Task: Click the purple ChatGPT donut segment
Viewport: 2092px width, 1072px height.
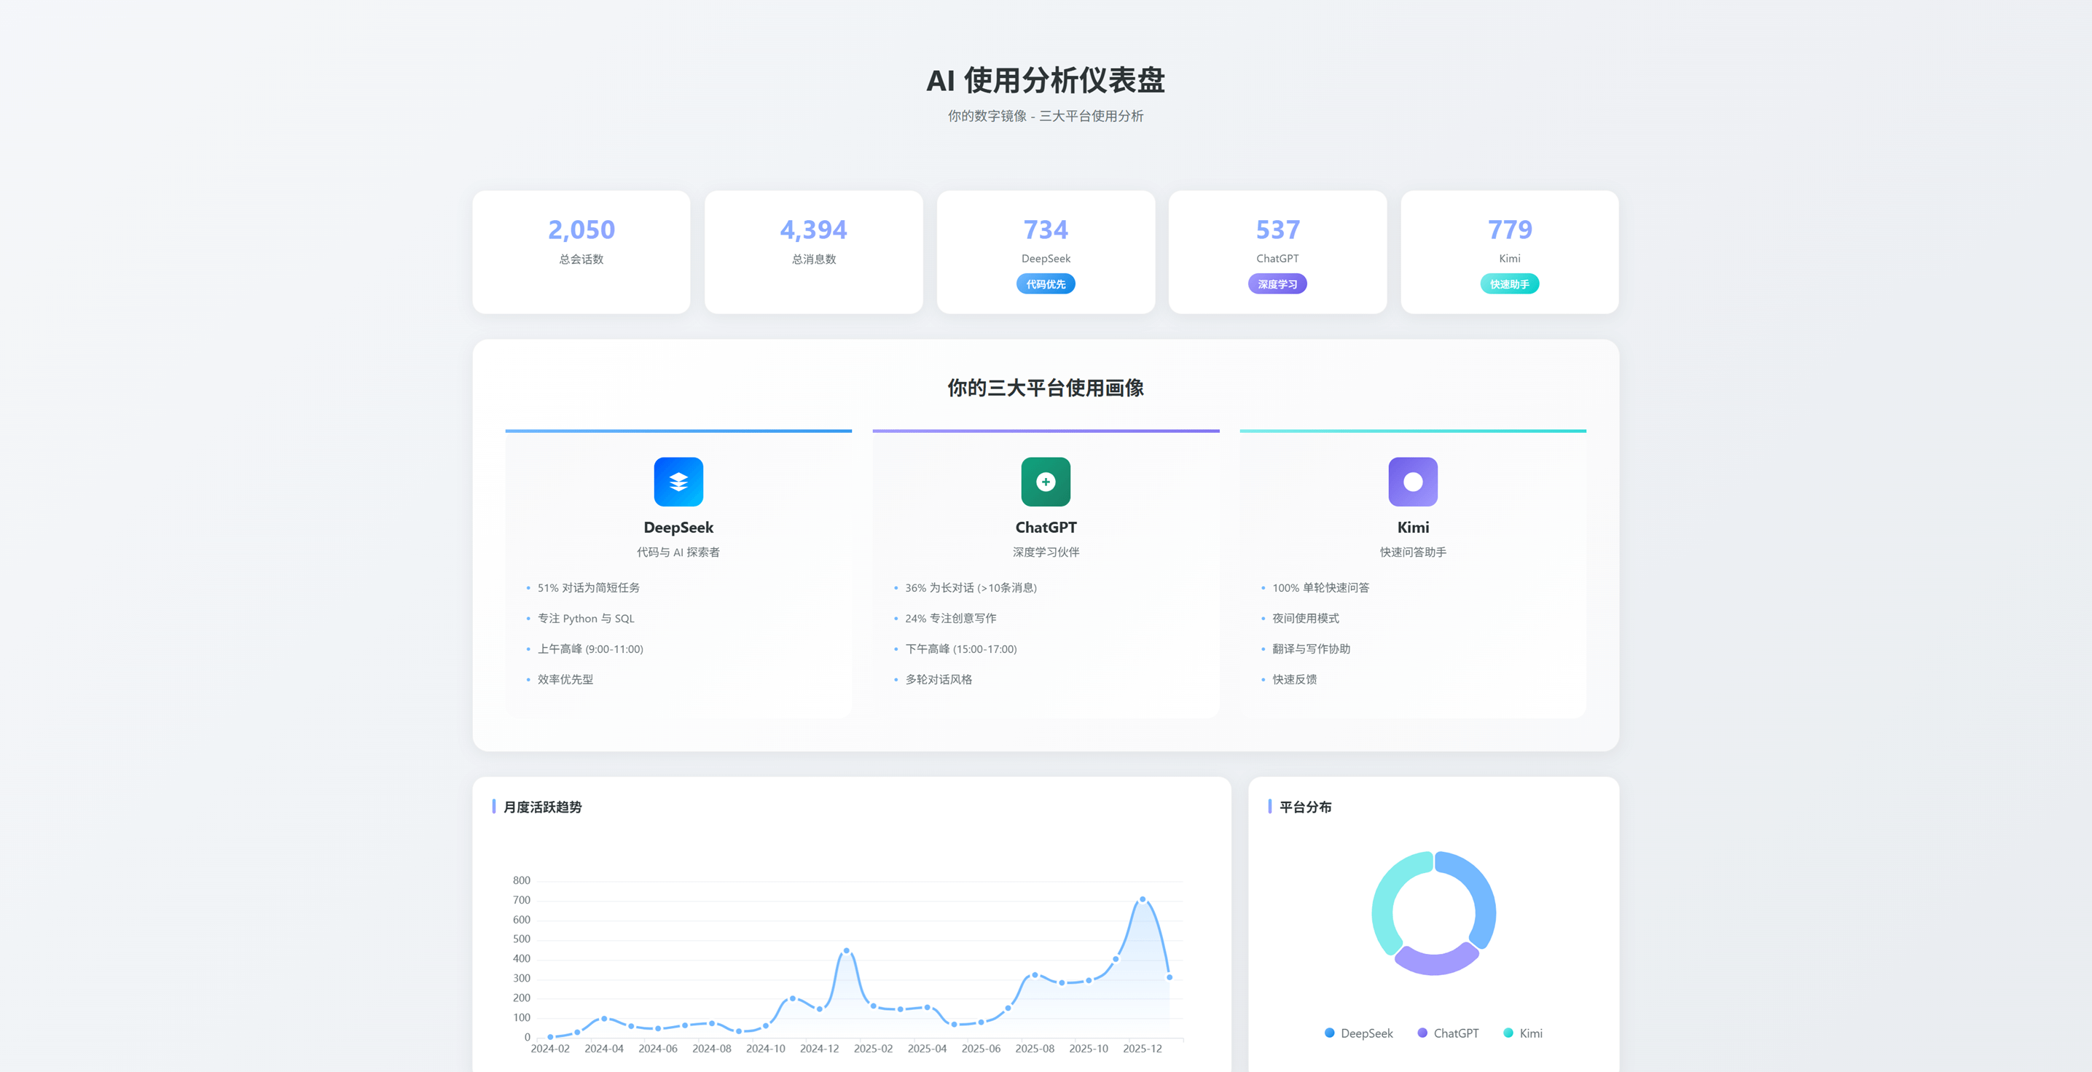Action: 1435,963
